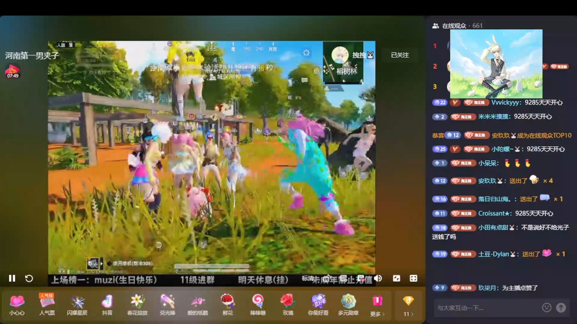
Task: Expand the 更多 gifts list
Action: [377, 306]
